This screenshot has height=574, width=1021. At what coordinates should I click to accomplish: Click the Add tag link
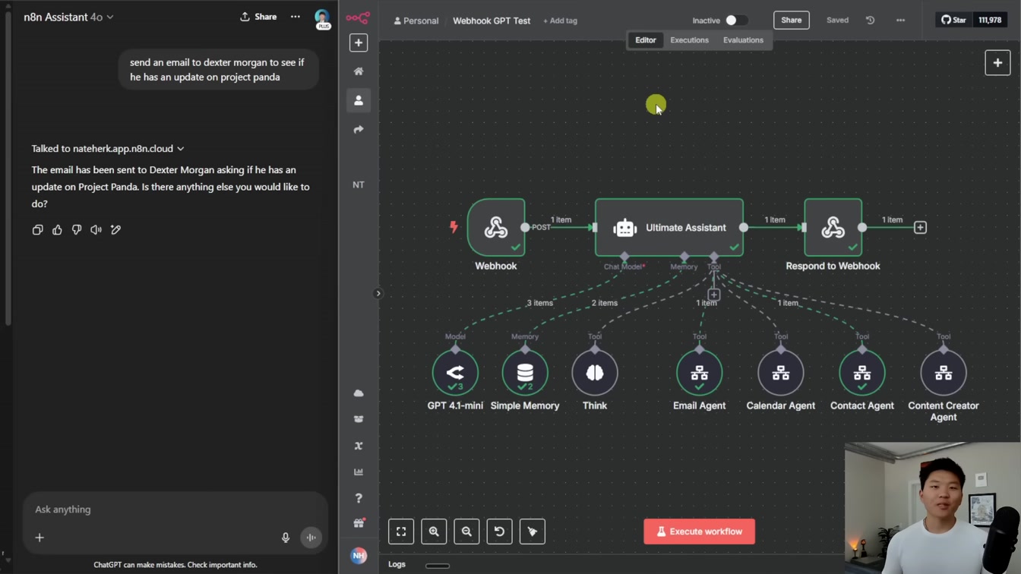[x=560, y=20]
